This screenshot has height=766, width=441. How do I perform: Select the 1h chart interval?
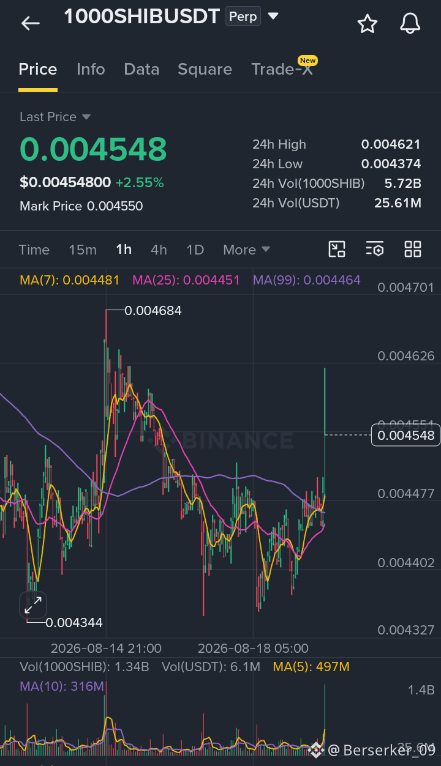124,250
